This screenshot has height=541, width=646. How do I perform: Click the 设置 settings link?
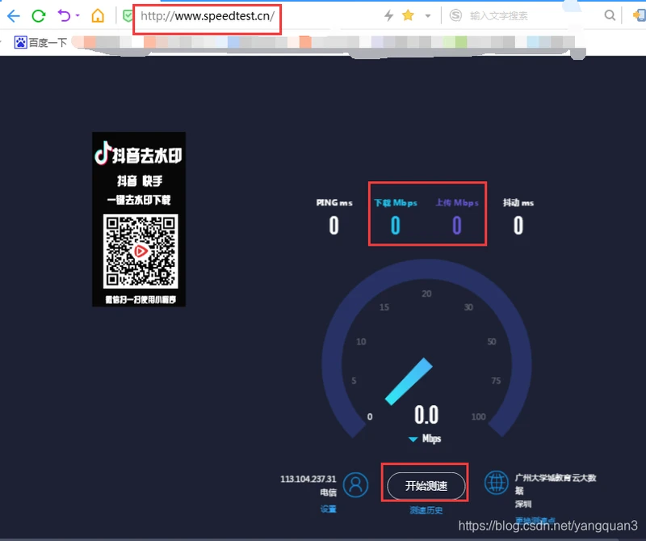click(328, 509)
